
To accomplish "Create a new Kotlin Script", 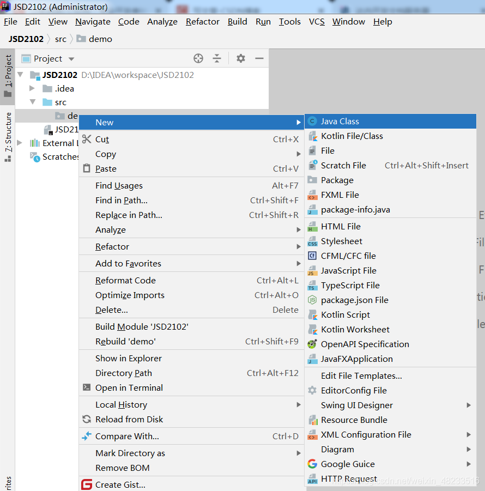I will tap(390, 314).
